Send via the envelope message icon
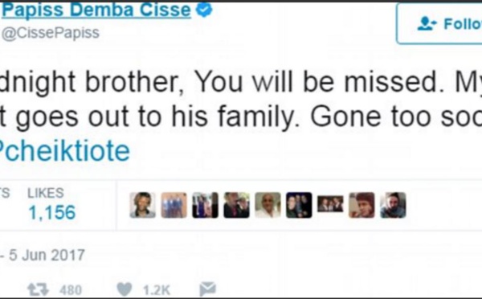The width and height of the screenshot is (482, 299). point(208,289)
